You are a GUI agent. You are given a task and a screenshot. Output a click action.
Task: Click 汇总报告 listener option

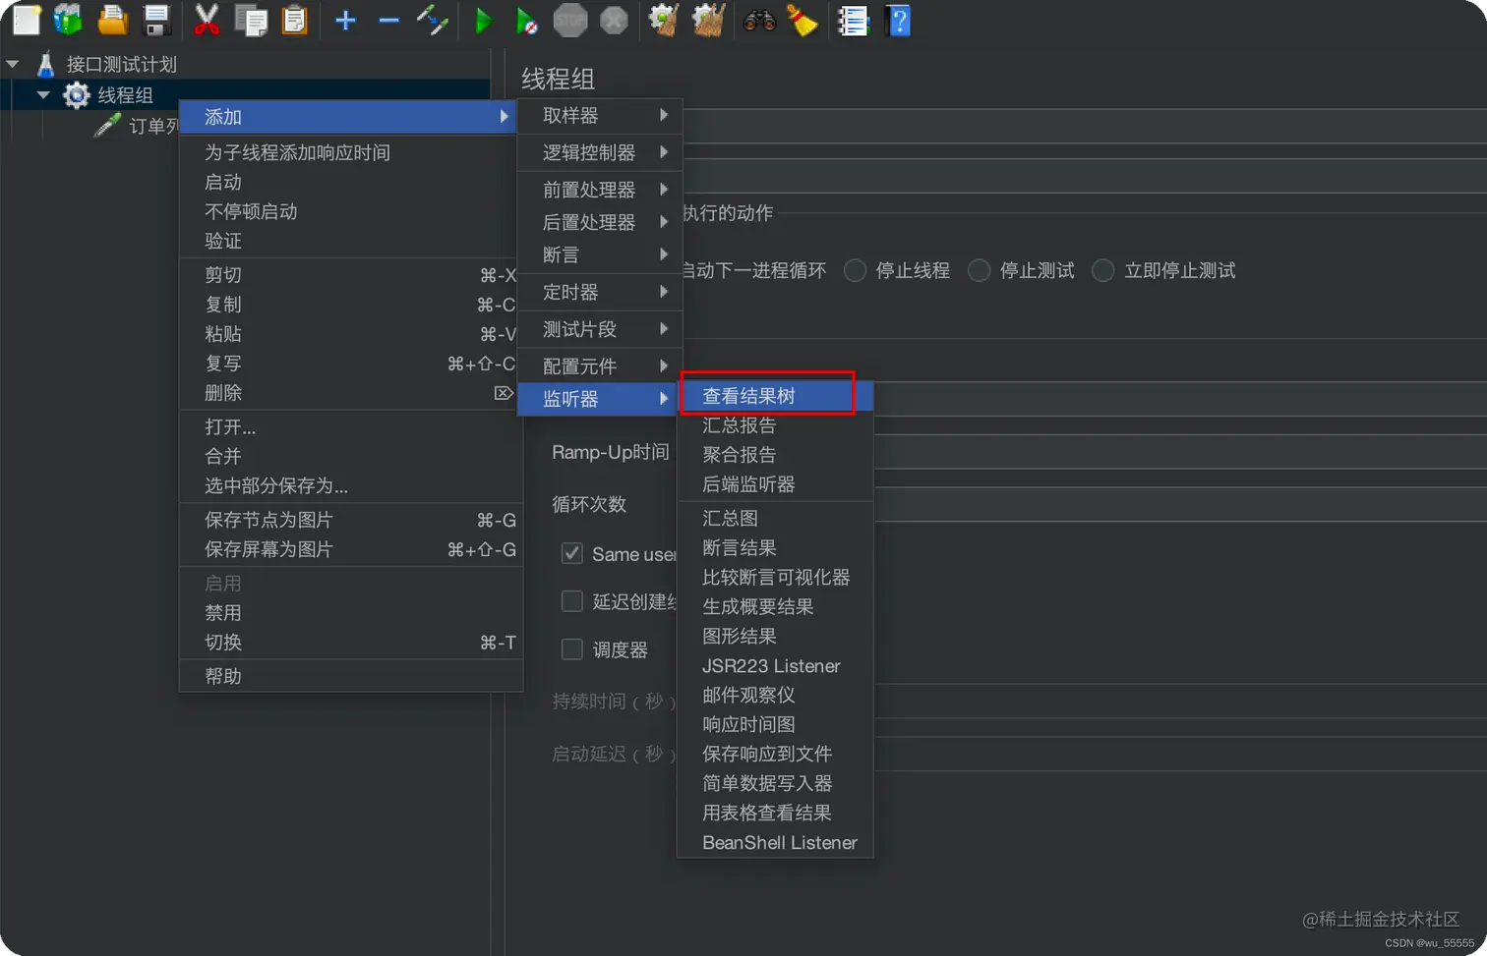[740, 424]
